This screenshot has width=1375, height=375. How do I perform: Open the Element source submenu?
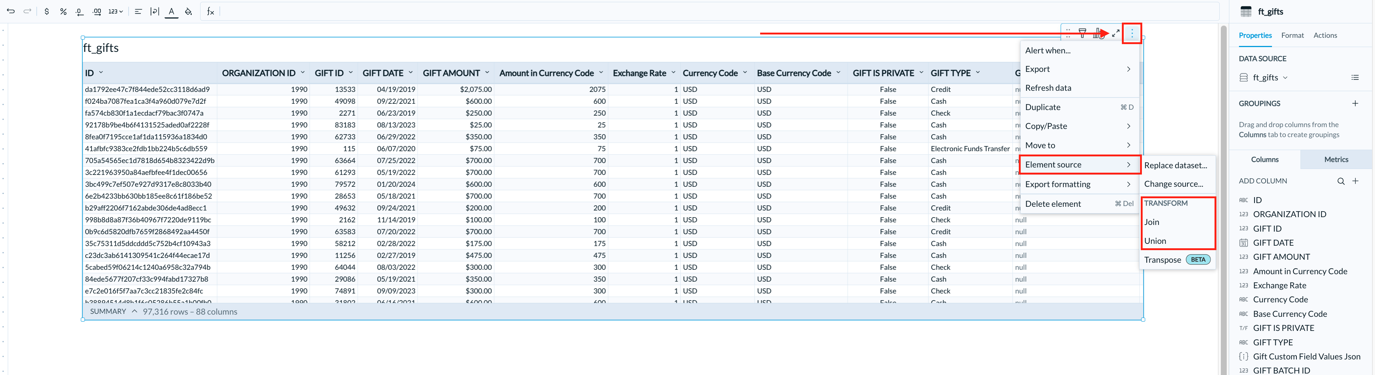tap(1079, 165)
